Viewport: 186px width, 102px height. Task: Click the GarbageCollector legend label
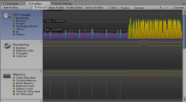click(x=27, y=26)
